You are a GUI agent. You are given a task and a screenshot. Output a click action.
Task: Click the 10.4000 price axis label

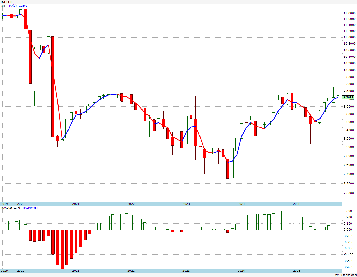pyautogui.click(x=350, y=57)
